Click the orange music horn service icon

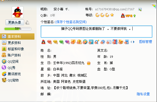[x=121, y=42]
